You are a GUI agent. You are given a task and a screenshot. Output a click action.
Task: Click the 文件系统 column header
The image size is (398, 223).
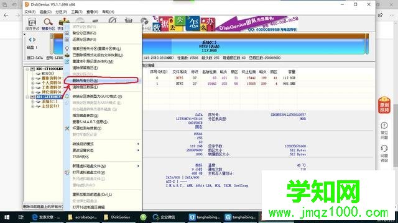click(x=180, y=72)
